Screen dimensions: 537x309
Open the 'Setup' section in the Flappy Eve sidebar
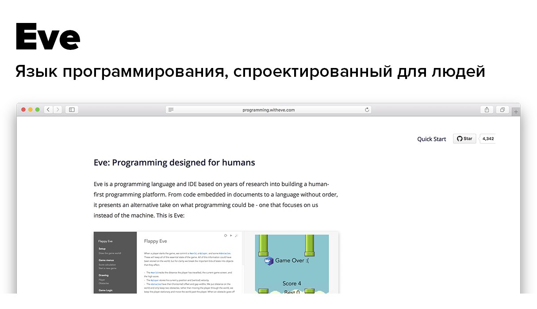coord(102,249)
